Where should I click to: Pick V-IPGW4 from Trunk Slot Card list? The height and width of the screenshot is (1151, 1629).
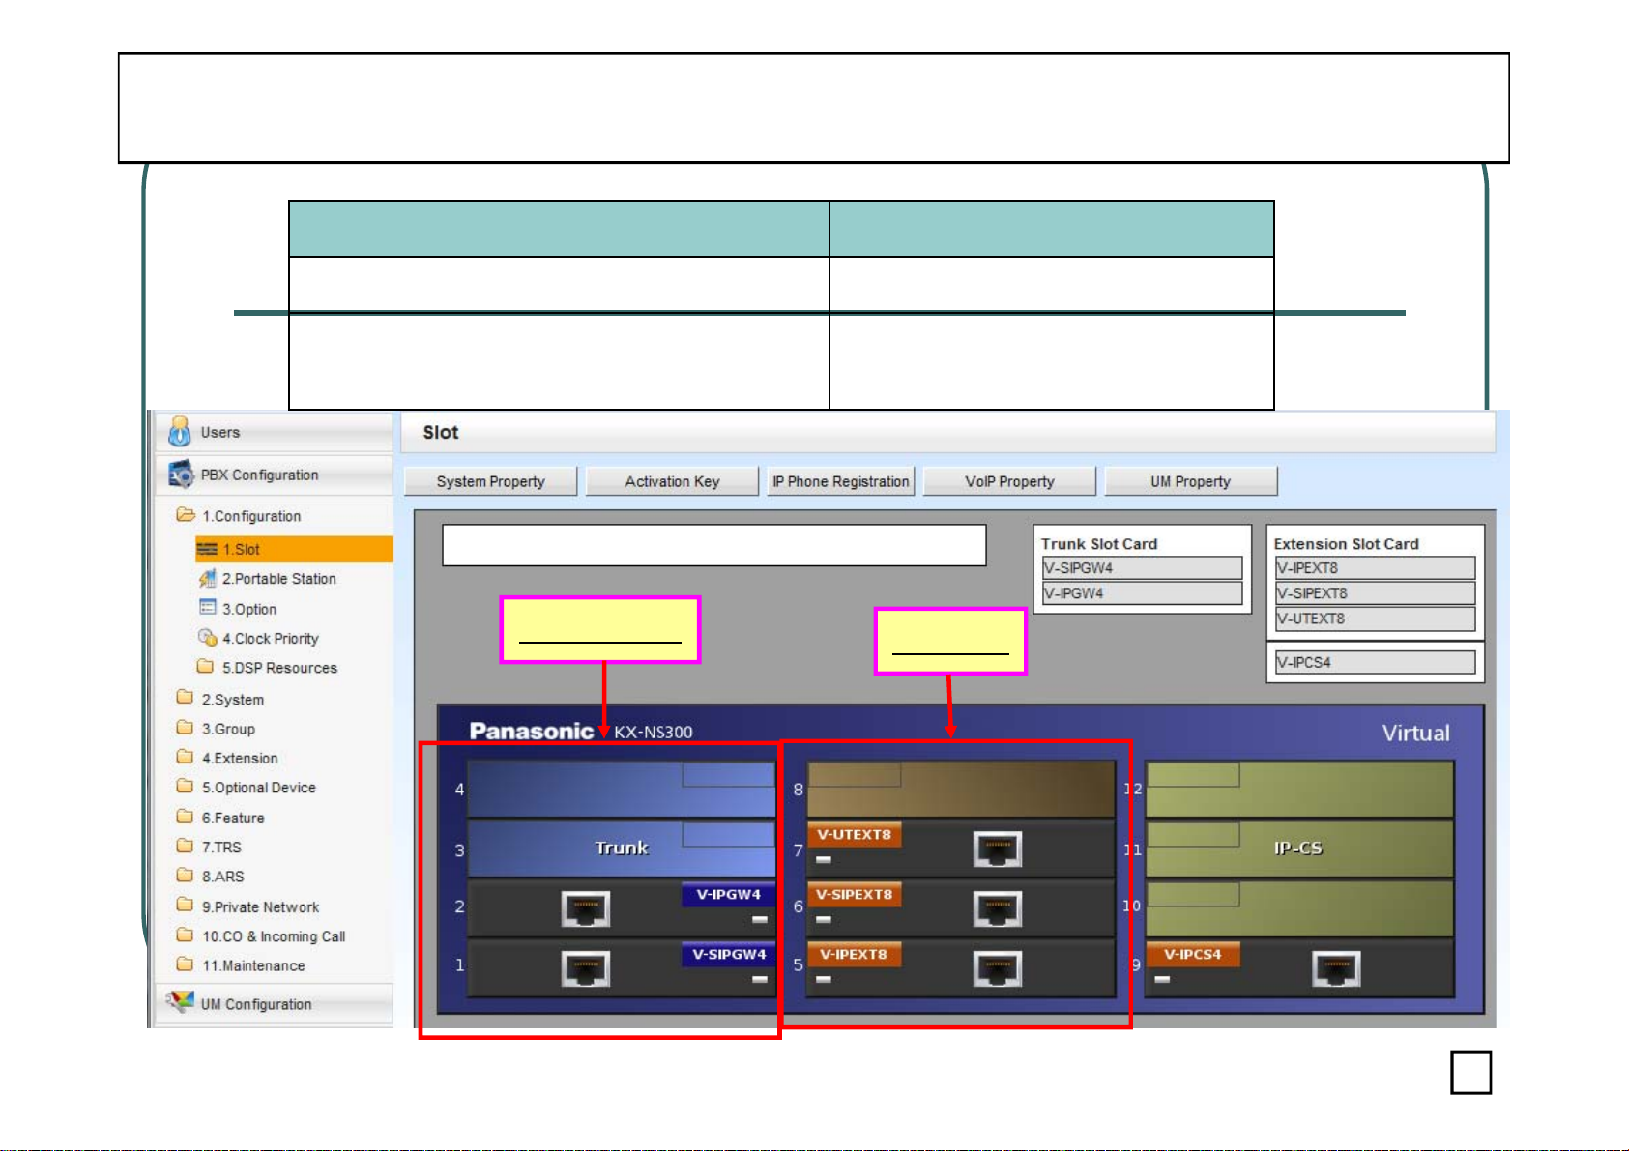click(1142, 593)
